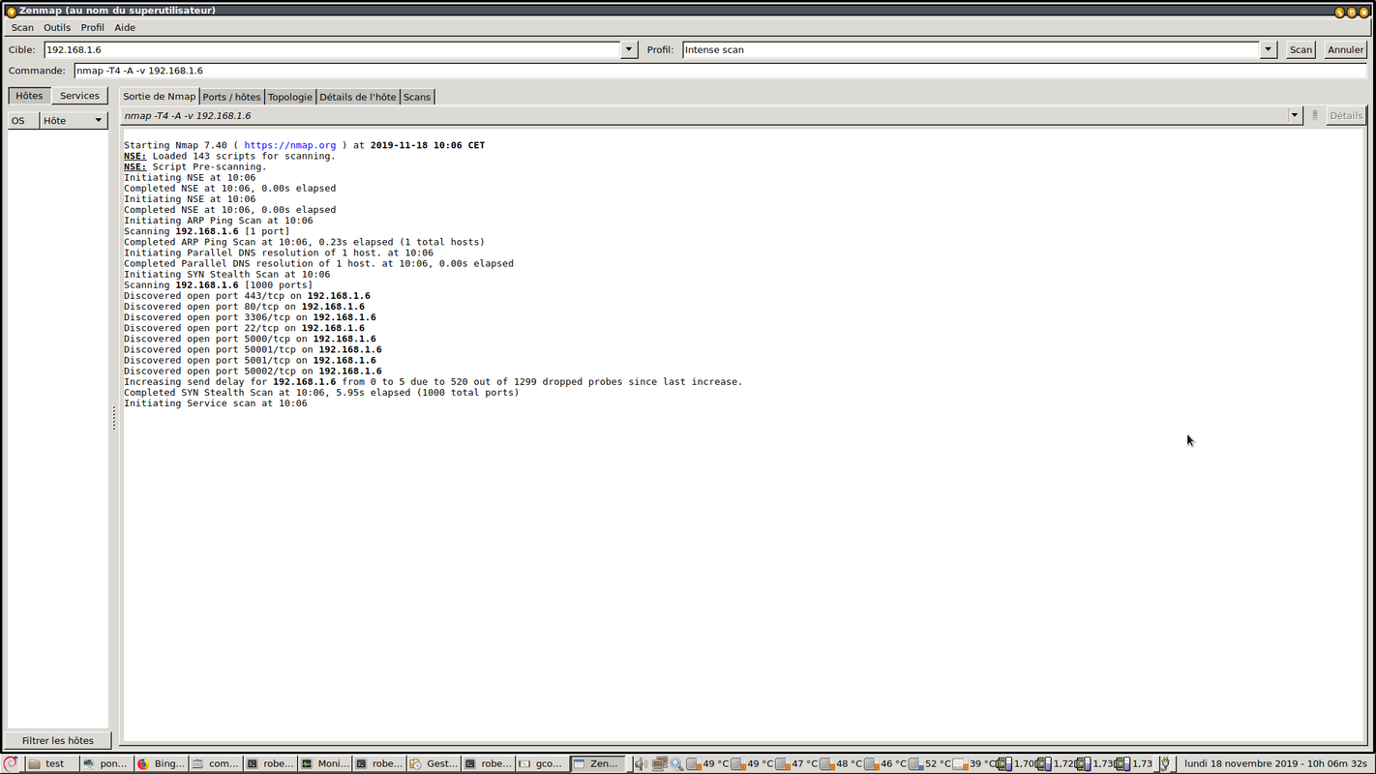Switch to the Détails de l'hôte tab
The height and width of the screenshot is (774, 1376).
tap(358, 97)
